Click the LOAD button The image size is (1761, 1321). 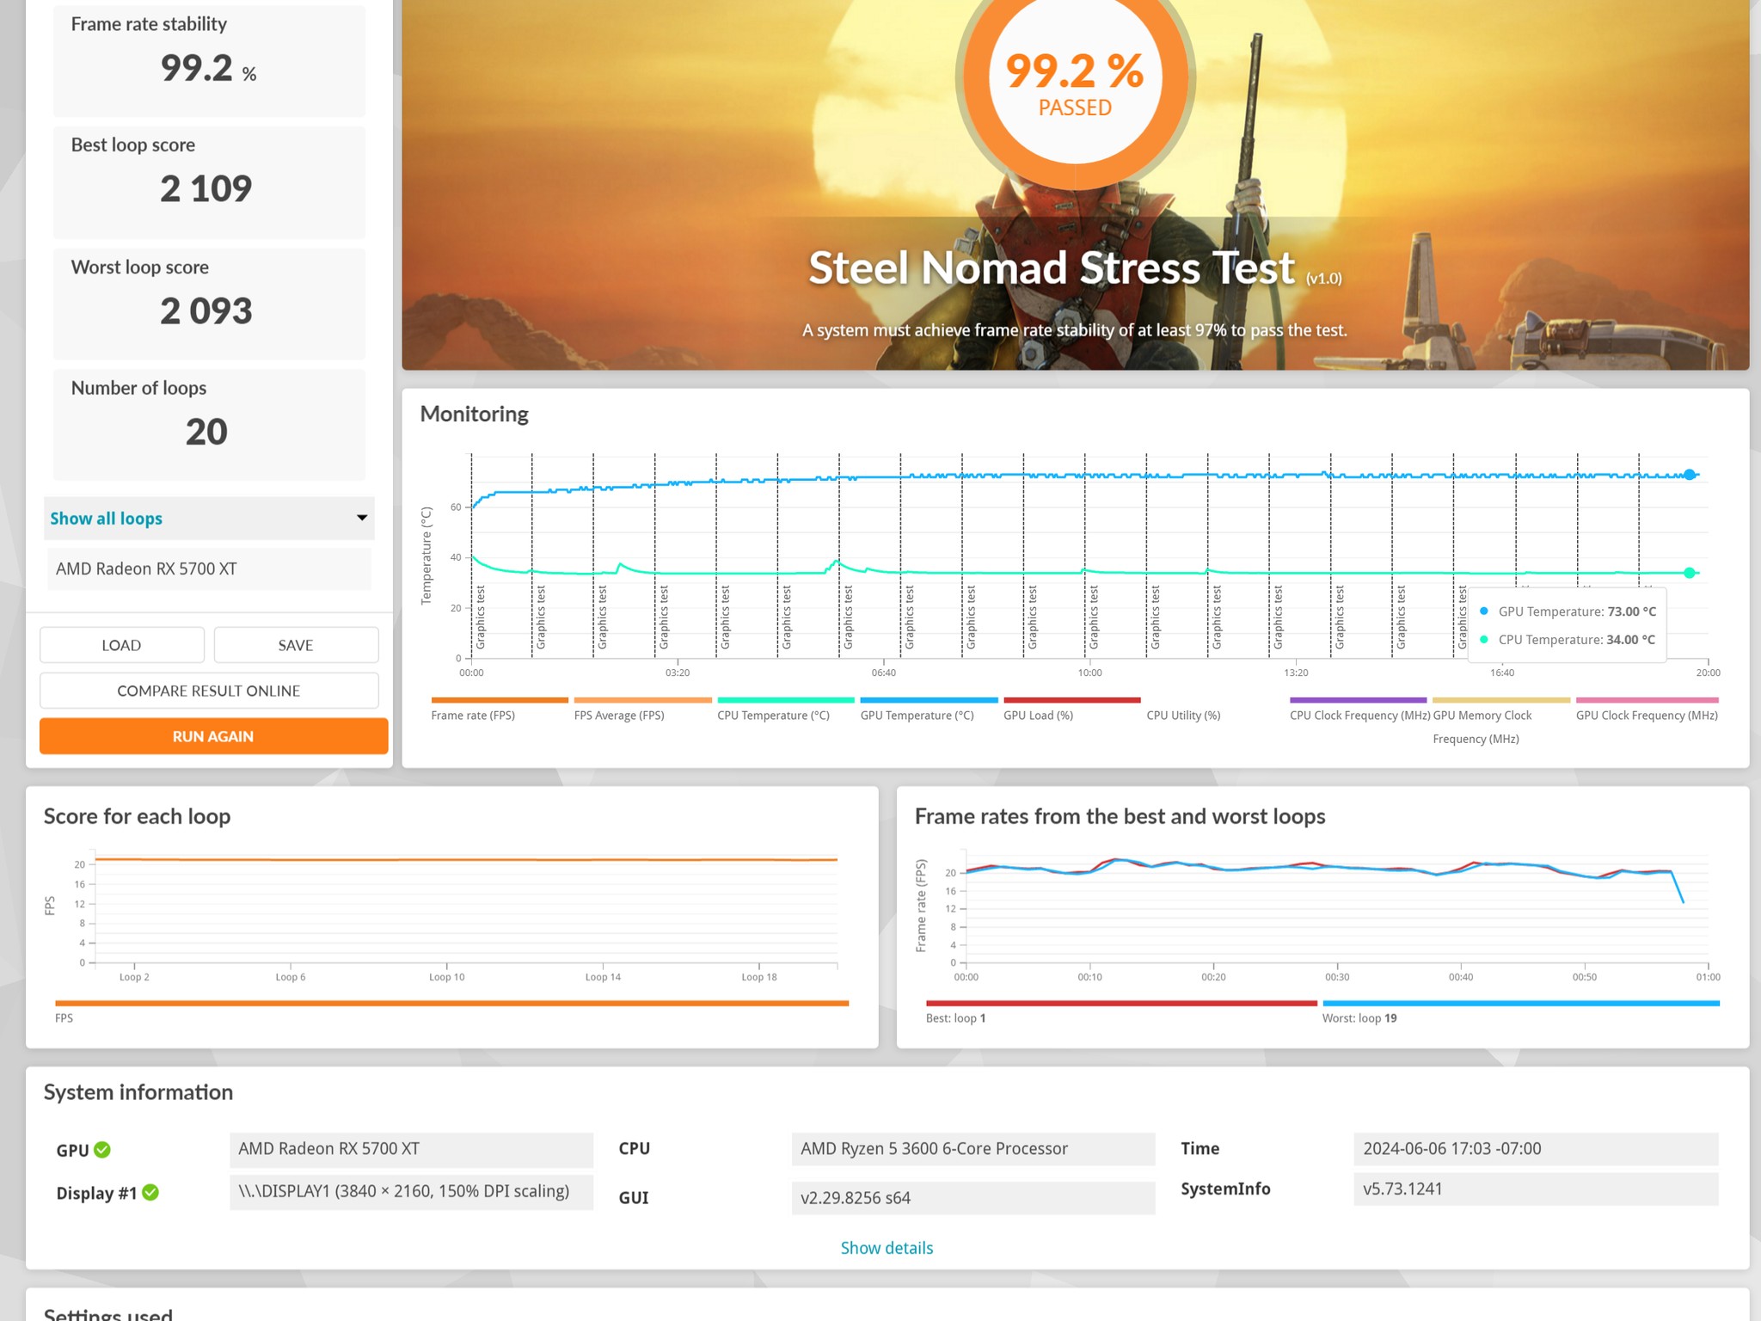[x=121, y=645]
